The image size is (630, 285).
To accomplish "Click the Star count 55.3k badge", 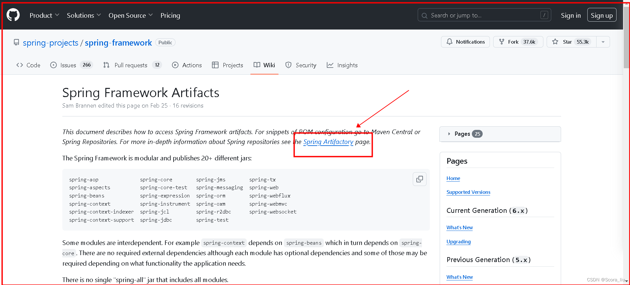I will click(x=583, y=42).
